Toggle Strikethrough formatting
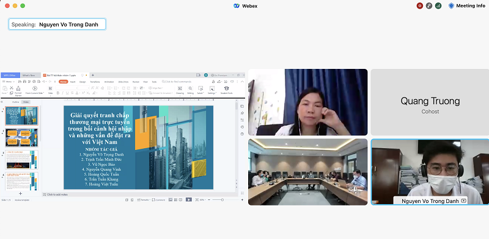 pyautogui.click(x=72, y=93)
